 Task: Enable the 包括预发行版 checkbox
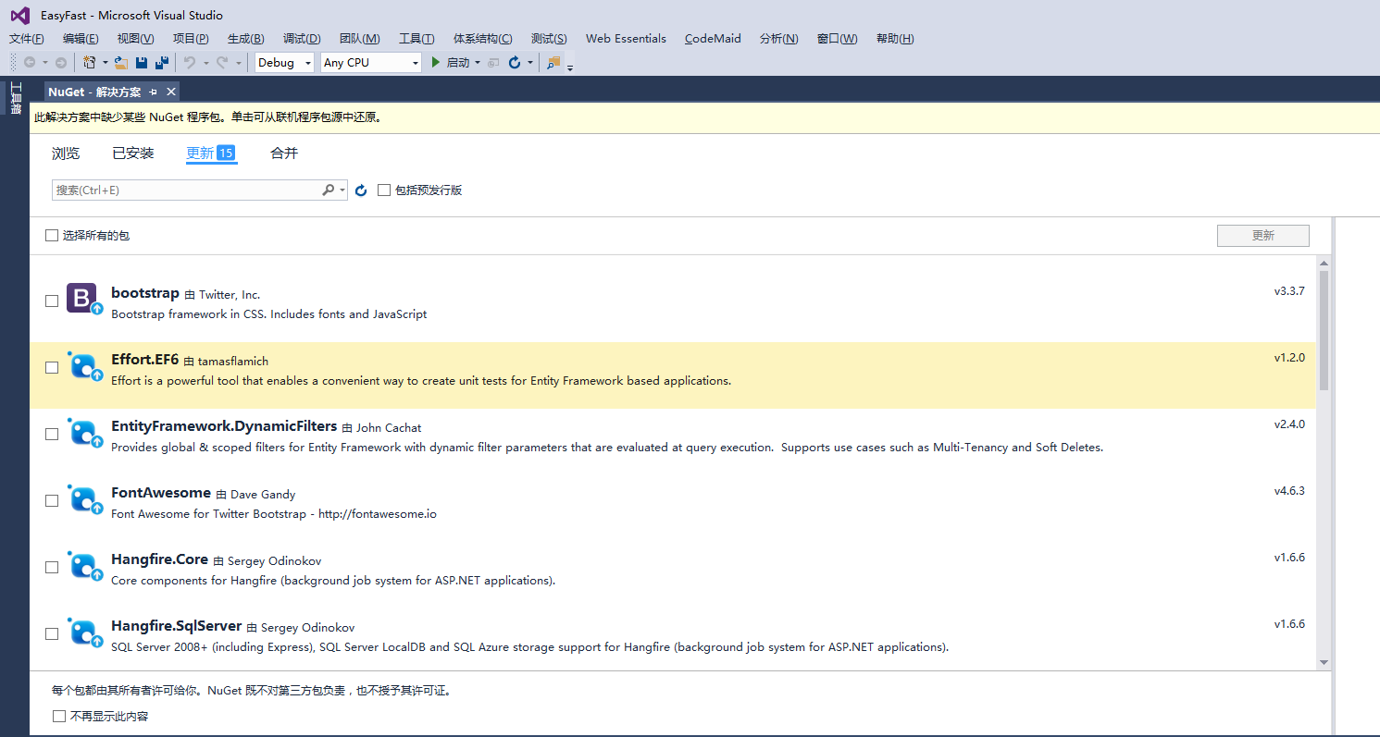[384, 190]
